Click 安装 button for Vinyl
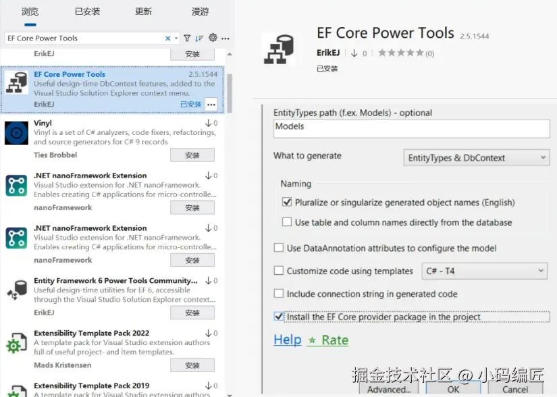557x397 pixels. point(192,155)
